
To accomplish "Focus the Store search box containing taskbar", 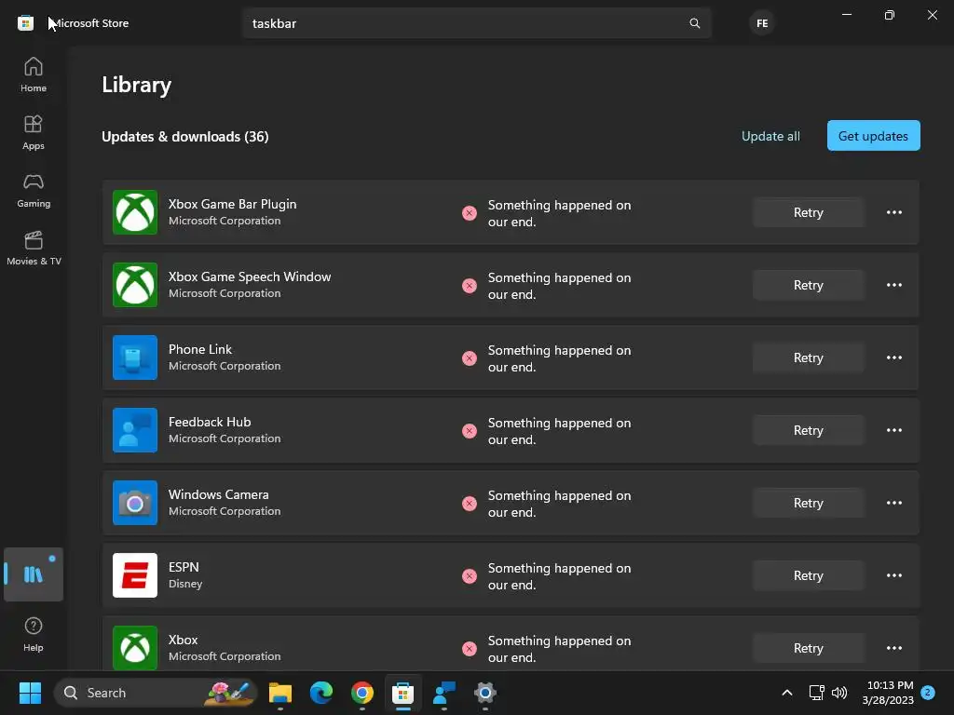I will [476, 23].
